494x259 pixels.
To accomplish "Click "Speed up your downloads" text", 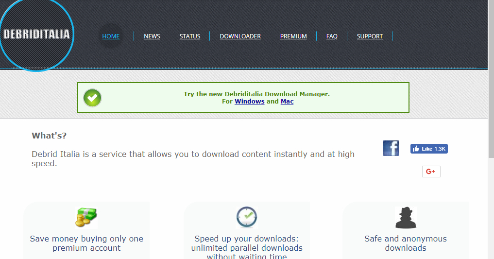I will pyautogui.click(x=246, y=239).
